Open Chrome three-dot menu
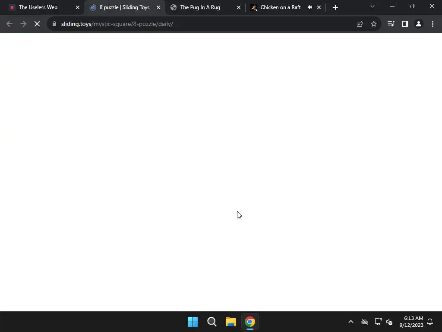The width and height of the screenshot is (442, 332). click(433, 24)
